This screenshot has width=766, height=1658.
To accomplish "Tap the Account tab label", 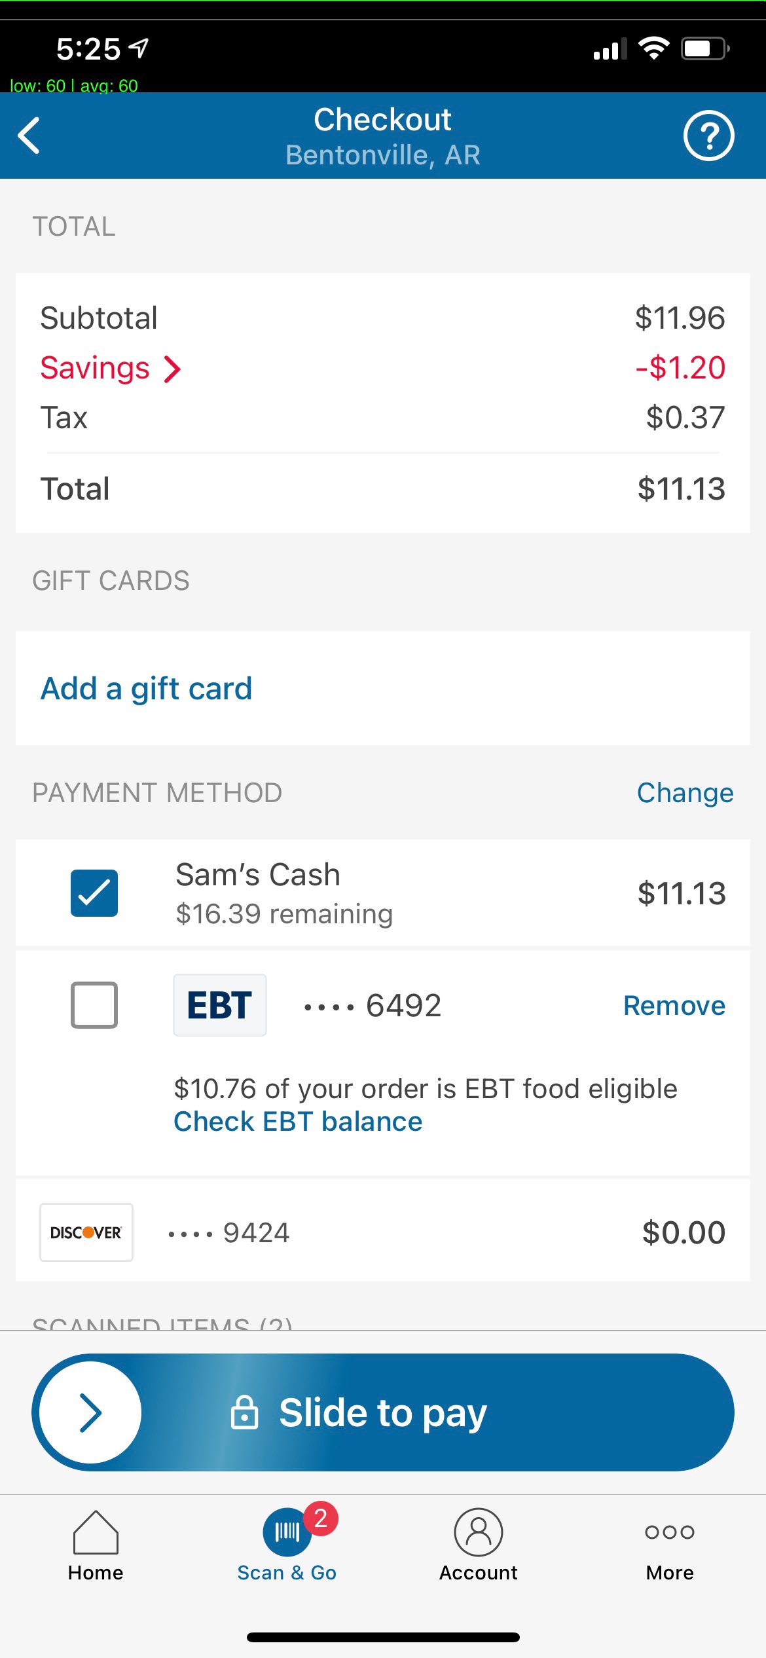I will (x=479, y=1573).
